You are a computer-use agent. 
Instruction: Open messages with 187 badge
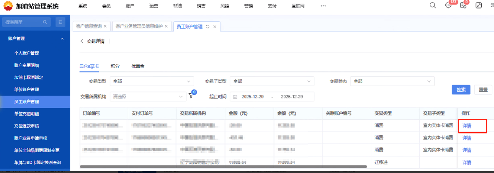coord(448,5)
